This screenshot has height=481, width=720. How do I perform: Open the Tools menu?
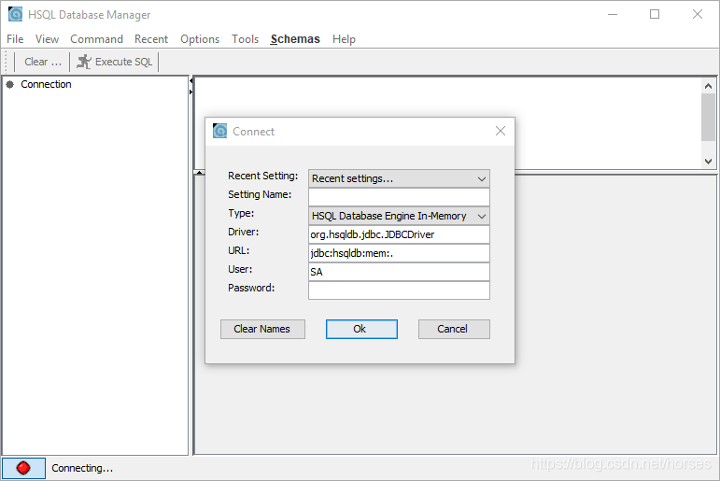point(246,39)
